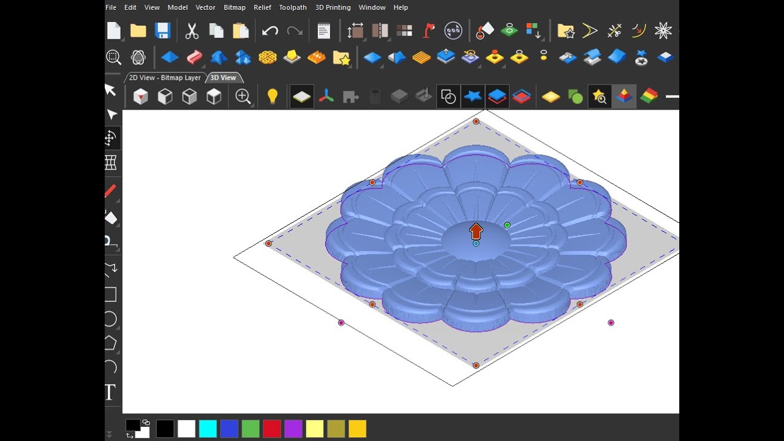Click the red swept profile relief icon
The width and height of the screenshot is (784, 441).
tap(194, 58)
